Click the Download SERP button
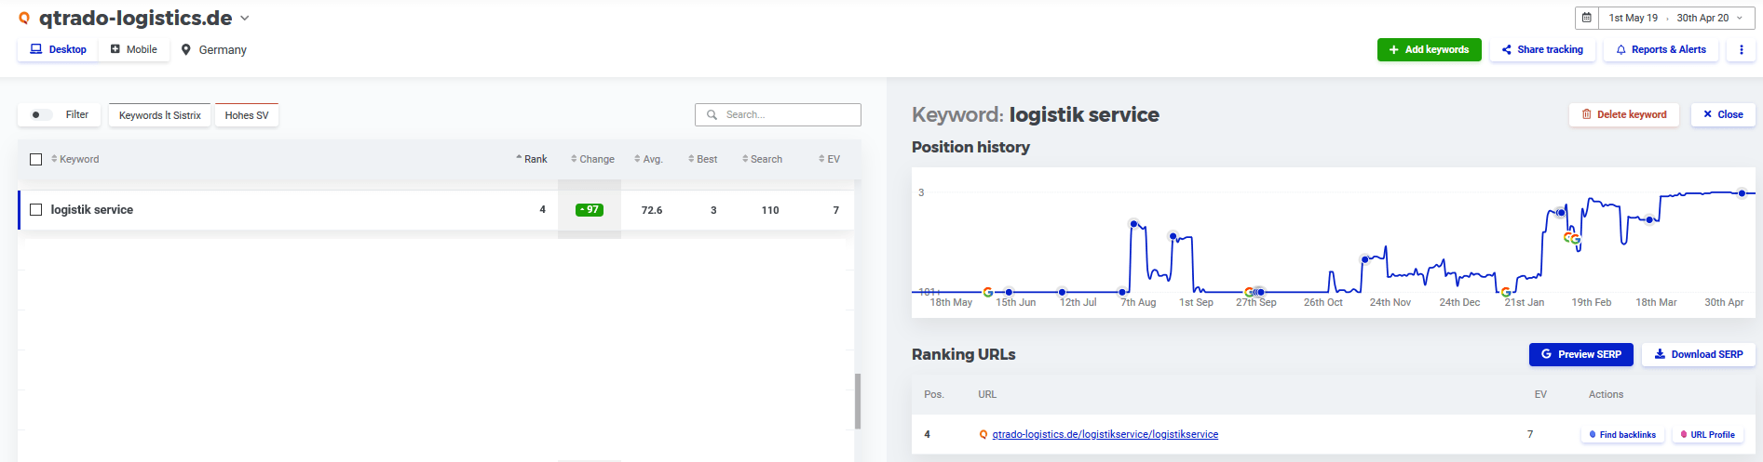Image resolution: width=1763 pixels, height=462 pixels. point(1699,354)
